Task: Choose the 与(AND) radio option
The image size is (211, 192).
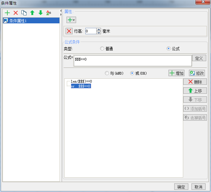Action: click(x=107, y=73)
